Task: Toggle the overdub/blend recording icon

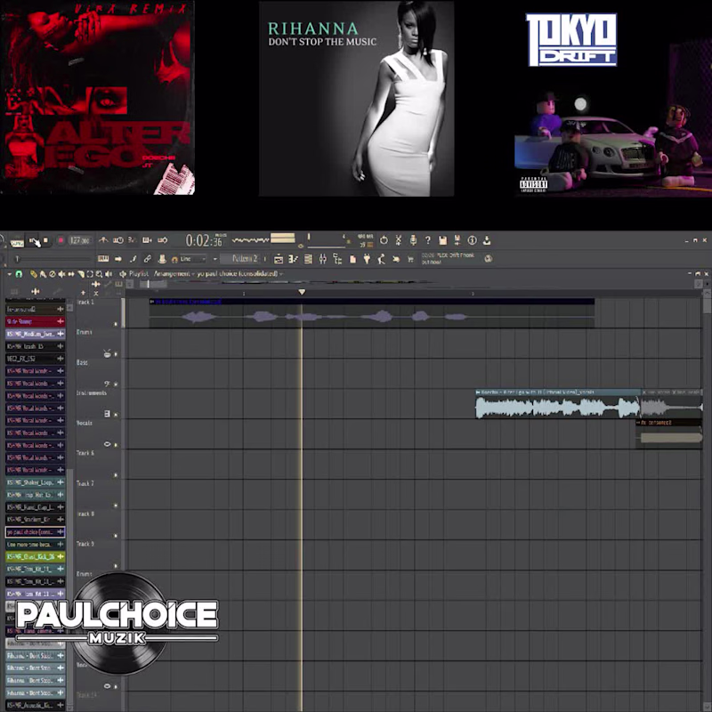Action: coord(147,240)
